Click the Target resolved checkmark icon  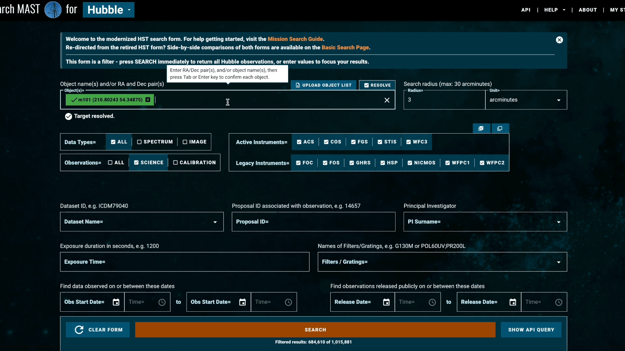[68, 116]
